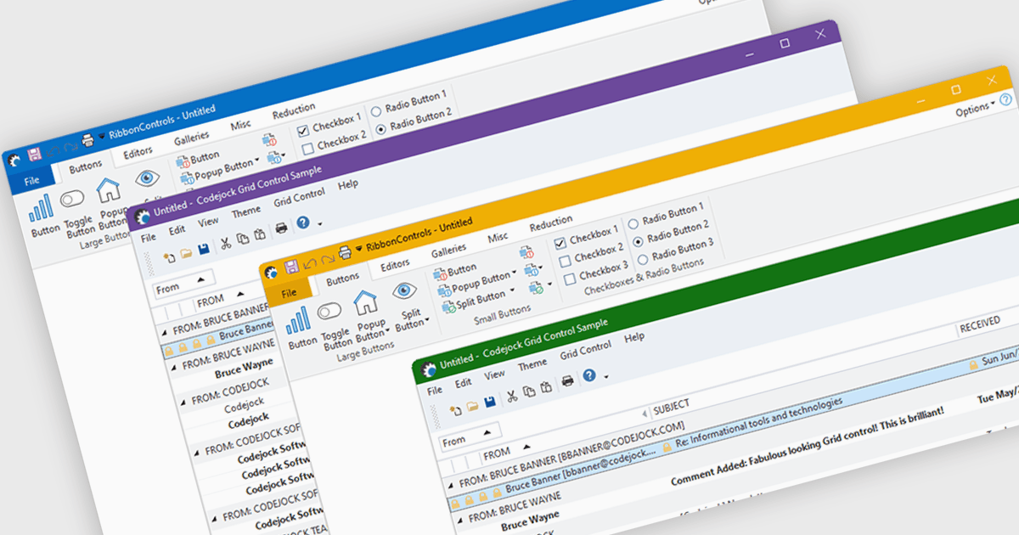
Task: Open the small Popup Button dropdown in the blue ribbon
Action: pyautogui.click(x=218, y=172)
